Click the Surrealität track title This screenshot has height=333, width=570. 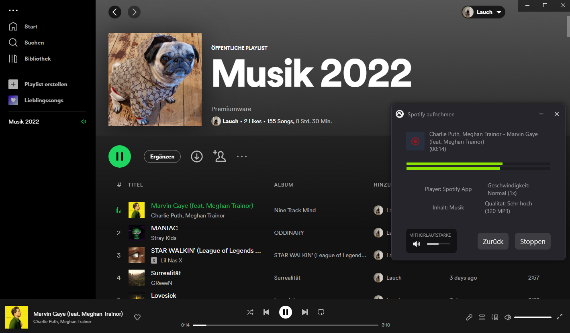point(166,273)
